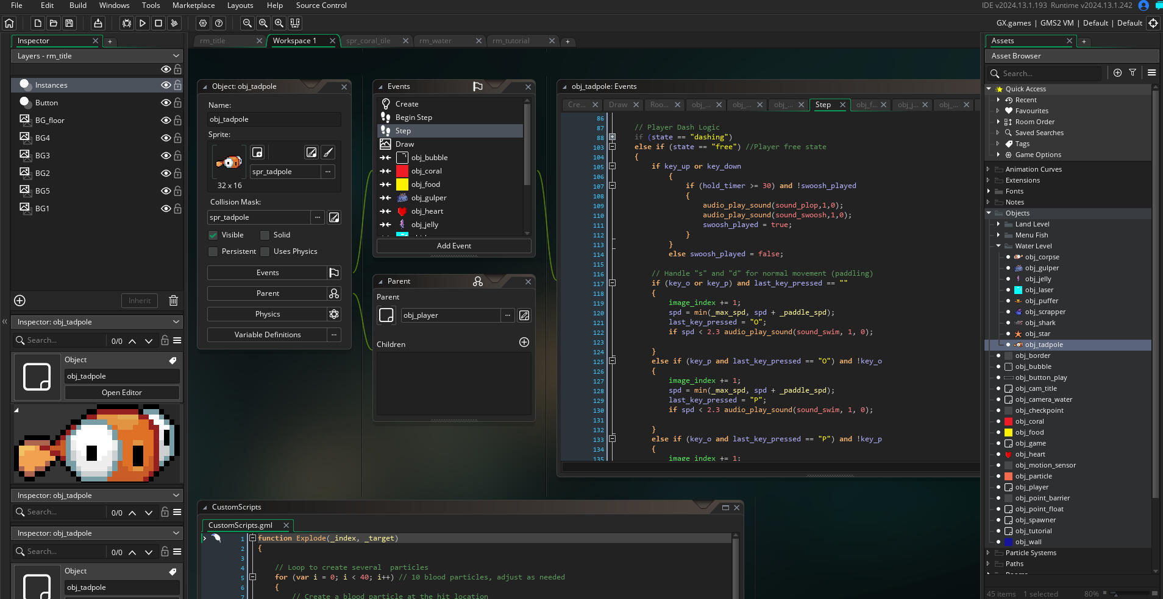Clean the project with the broom icon

coord(174,23)
